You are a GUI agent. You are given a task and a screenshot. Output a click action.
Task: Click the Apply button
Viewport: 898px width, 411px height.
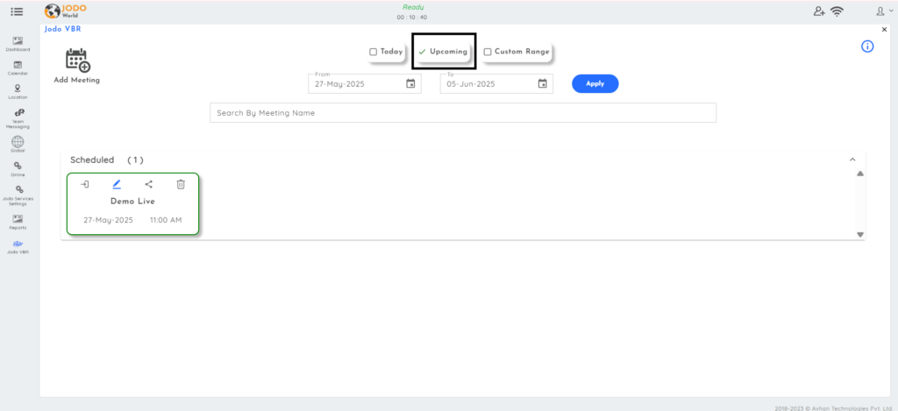pyautogui.click(x=595, y=83)
